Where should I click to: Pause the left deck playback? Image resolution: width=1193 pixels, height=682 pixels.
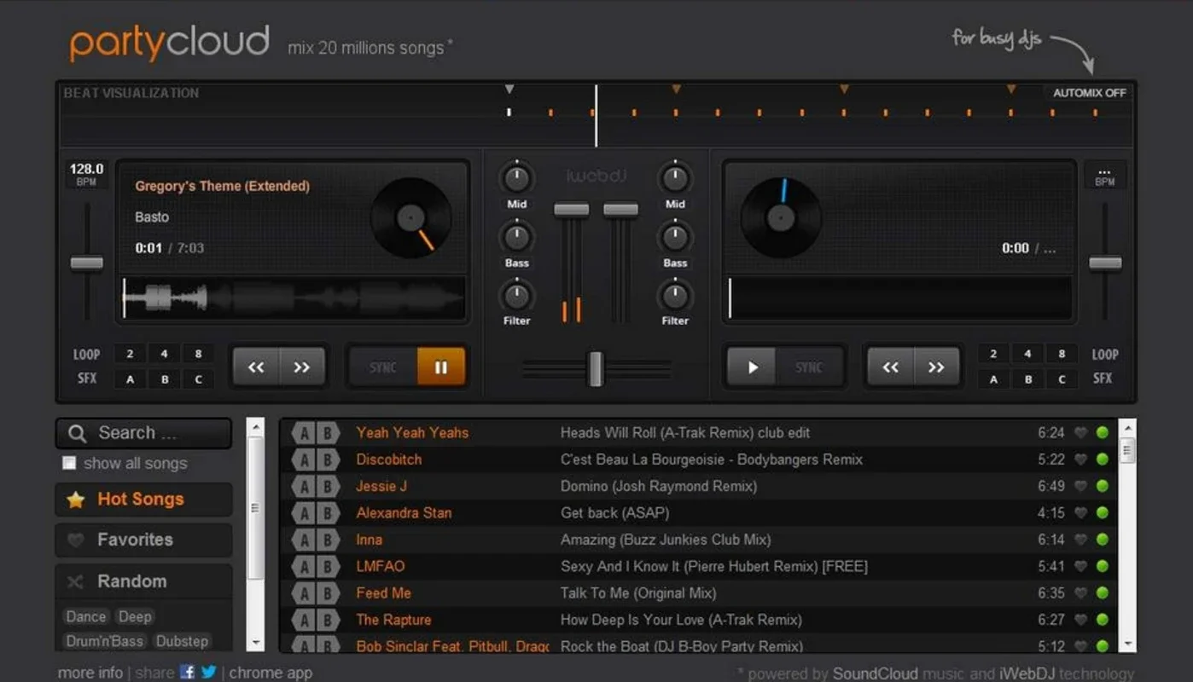point(441,367)
